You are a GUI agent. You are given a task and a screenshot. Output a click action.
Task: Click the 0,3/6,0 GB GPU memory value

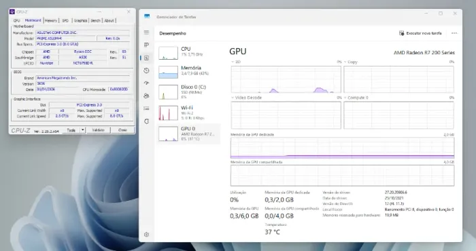tap(244, 216)
